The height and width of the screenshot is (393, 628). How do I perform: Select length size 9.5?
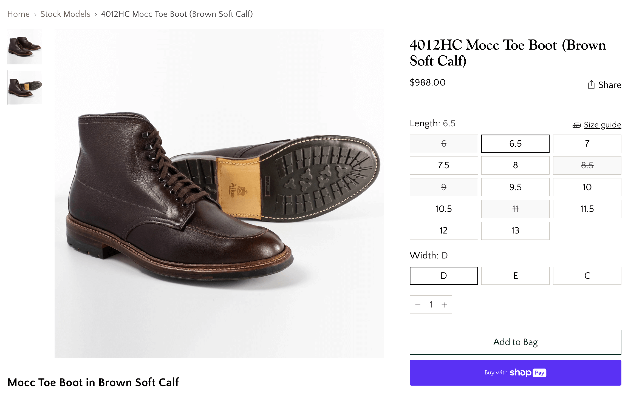coord(515,187)
